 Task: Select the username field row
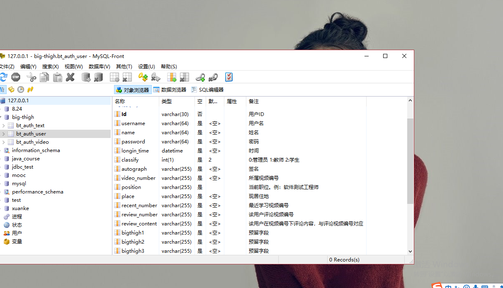[239, 123]
